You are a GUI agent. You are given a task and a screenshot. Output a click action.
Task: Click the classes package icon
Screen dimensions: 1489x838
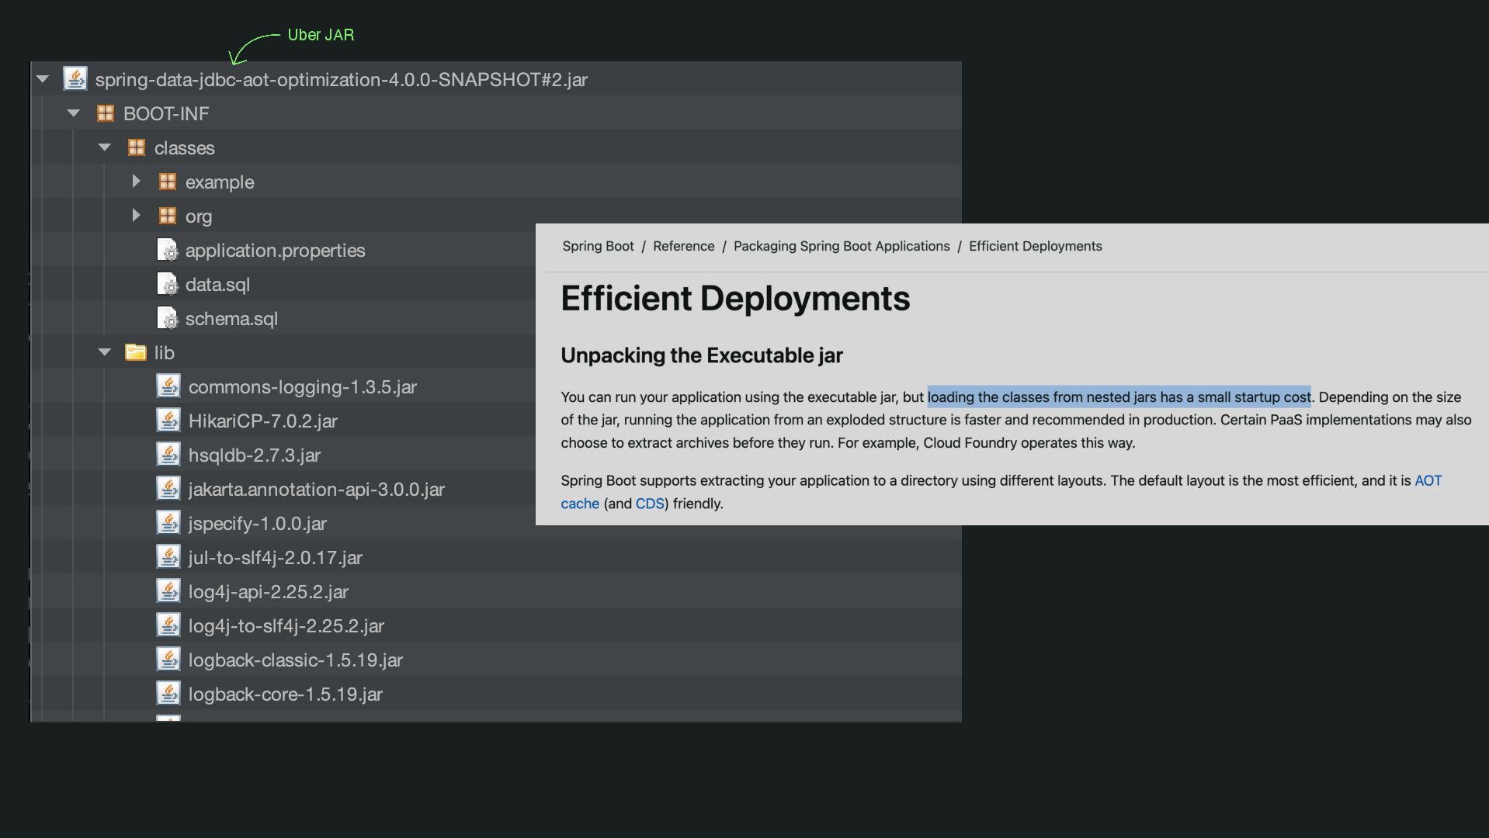[137, 147]
